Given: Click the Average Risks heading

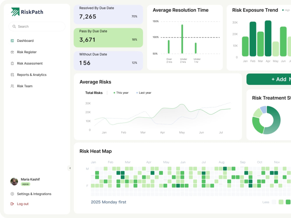Looking at the screenshot, I should click(95, 82).
